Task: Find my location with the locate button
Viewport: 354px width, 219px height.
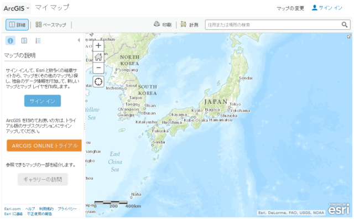Action: coord(98,81)
